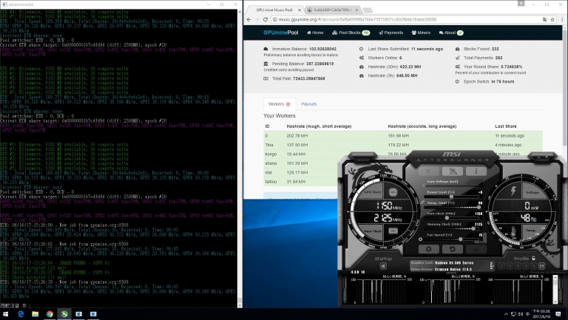Viewport: 568px width, 320px height.
Task: Show hidden system tray icons
Action: click(x=506, y=314)
